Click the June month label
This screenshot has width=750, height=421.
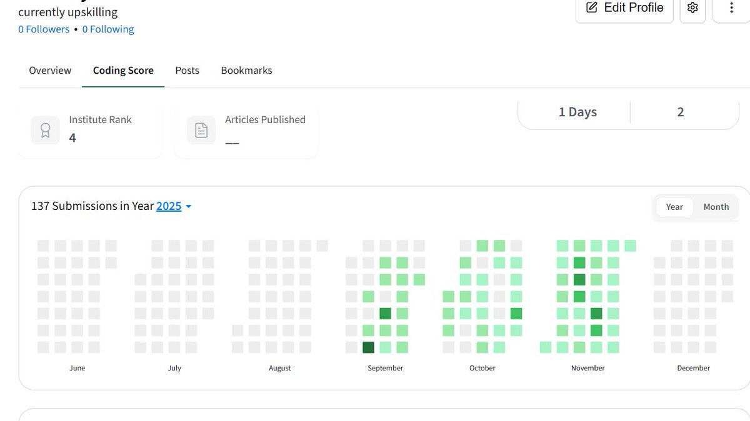point(77,368)
